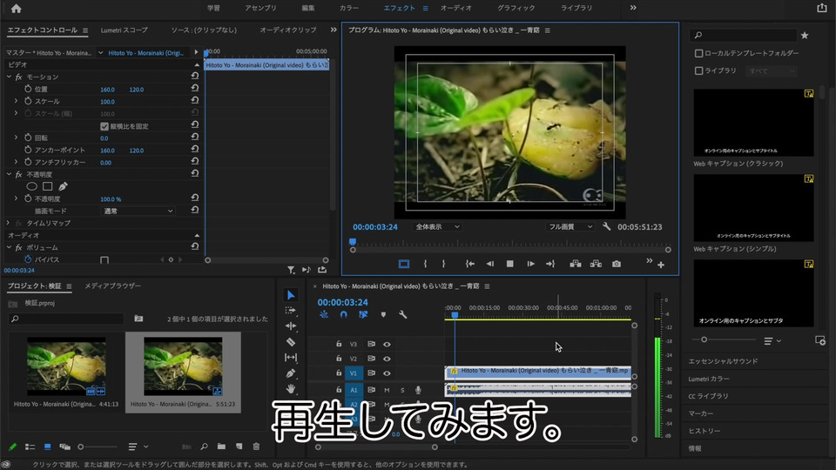Select the Selection arrow tool
The image size is (836, 470).
tap(291, 295)
